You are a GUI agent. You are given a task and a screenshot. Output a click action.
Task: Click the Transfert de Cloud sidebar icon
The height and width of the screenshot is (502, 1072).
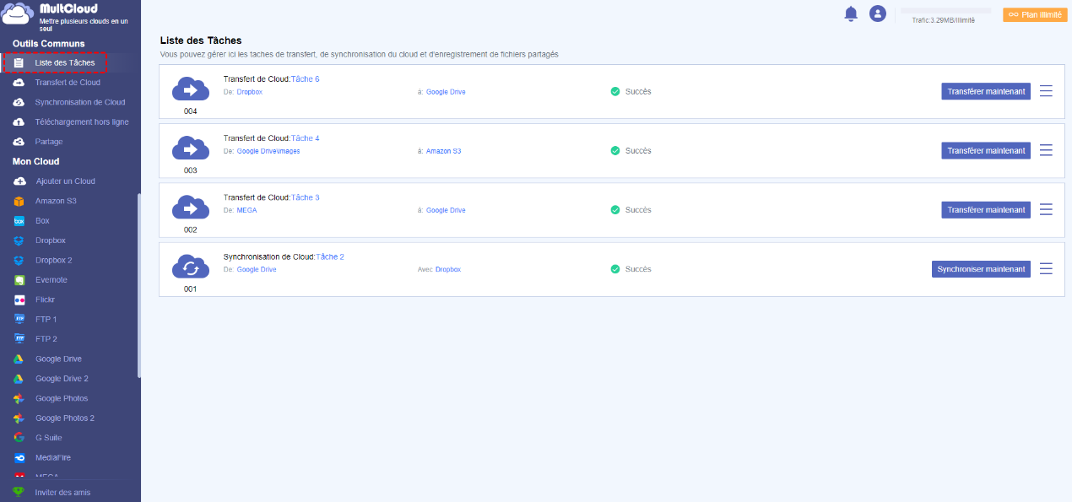coord(19,83)
